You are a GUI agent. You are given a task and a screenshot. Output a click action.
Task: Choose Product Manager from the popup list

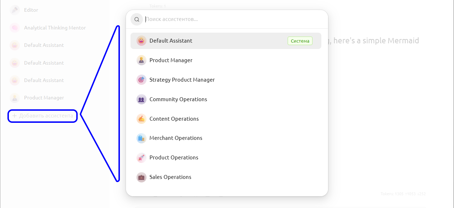[171, 60]
